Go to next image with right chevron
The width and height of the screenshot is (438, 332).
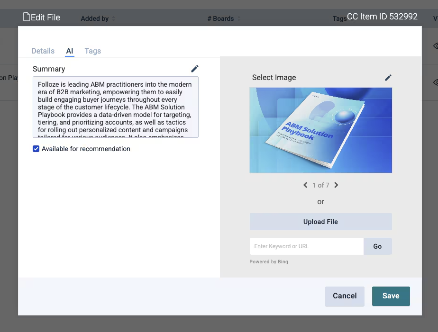coord(337,185)
